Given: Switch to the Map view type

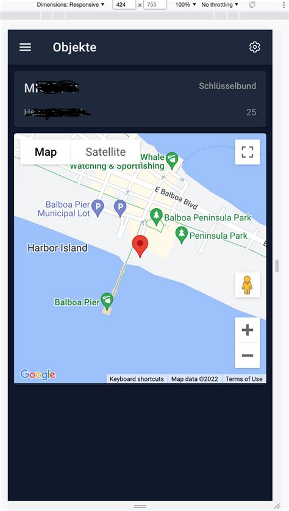Looking at the screenshot, I should coord(46,152).
